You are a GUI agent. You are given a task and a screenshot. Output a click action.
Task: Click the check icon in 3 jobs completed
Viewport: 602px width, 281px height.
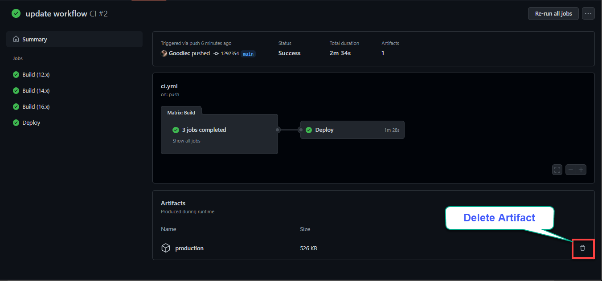coord(176,130)
